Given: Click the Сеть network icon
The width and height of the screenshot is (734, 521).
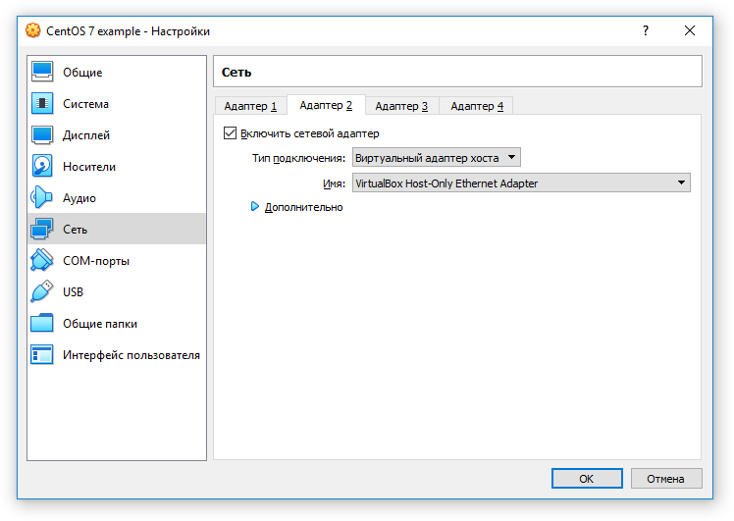Looking at the screenshot, I should (42, 229).
